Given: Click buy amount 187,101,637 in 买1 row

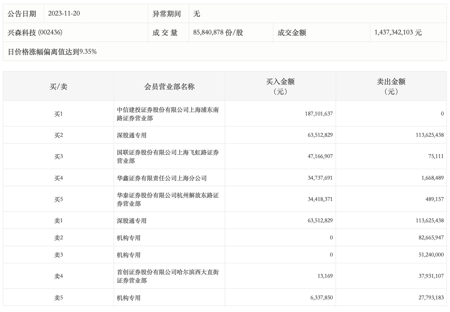Looking at the screenshot, I should (318, 114).
